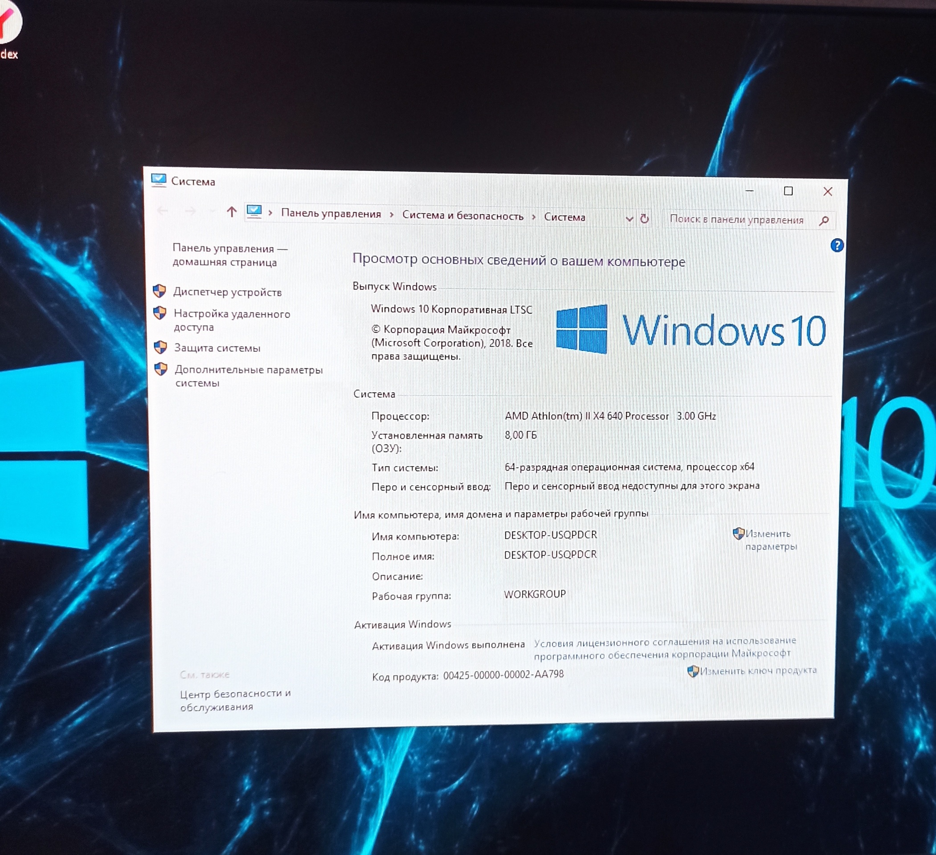936x855 pixels.
Task: Select Система и безопасность in the breadcrumb
Action: click(463, 216)
